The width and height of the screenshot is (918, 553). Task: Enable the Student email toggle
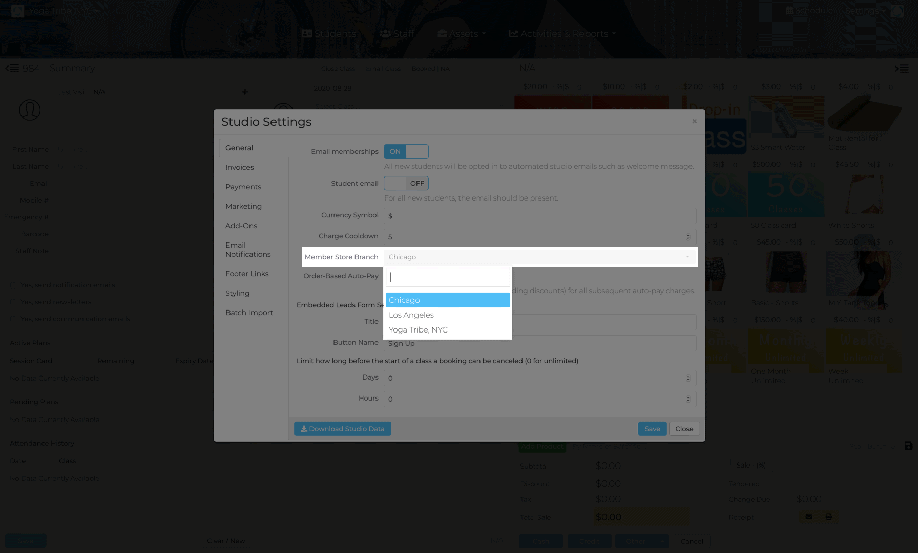click(406, 183)
